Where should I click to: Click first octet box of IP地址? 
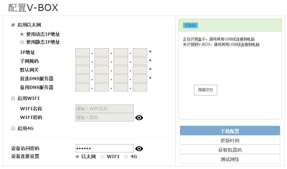coord(83,52)
